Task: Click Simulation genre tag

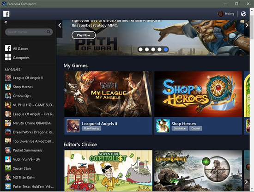Action: [x=180, y=128]
